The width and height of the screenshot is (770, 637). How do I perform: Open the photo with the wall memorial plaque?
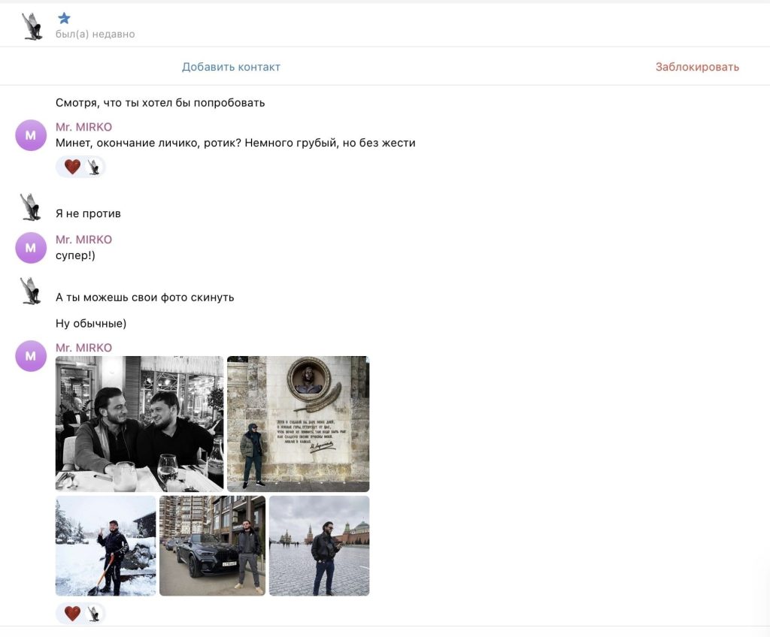(x=298, y=424)
